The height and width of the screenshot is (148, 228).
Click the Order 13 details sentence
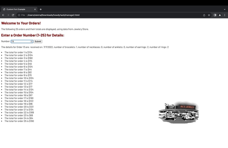(x=85, y=47)
